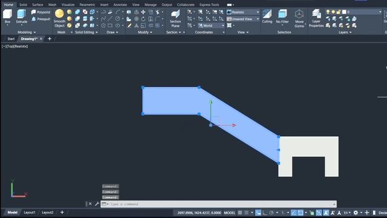Viewport: 387px width, 218px height.
Task: Click the customization wrench icon by the command line
Action: [97, 204]
